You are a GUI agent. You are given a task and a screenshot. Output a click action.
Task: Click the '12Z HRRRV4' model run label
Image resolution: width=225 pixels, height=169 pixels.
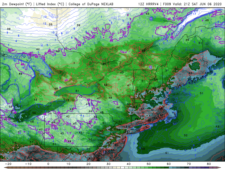click(148, 4)
